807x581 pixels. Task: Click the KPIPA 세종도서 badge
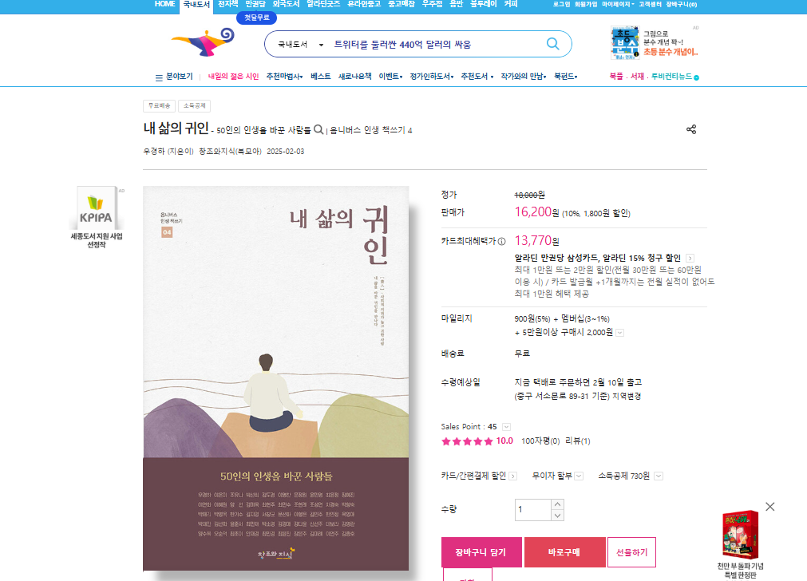[x=97, y=218]
